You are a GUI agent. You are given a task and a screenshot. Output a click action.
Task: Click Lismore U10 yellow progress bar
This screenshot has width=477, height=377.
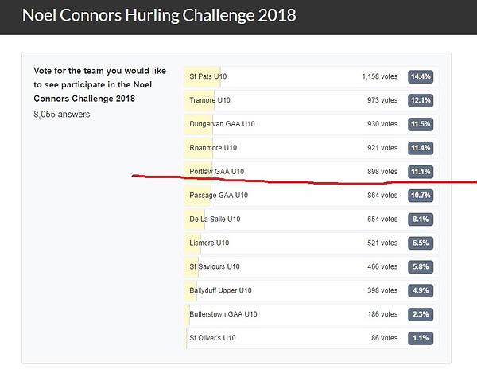(x=192, y=243)
